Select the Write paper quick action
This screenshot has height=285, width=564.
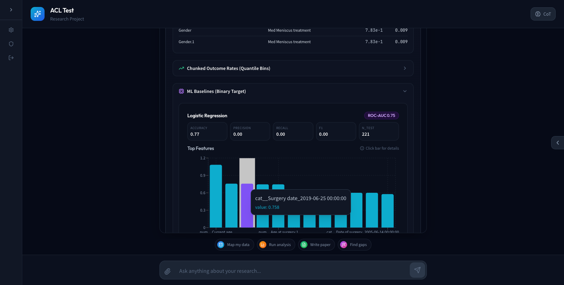coord(316,245)
